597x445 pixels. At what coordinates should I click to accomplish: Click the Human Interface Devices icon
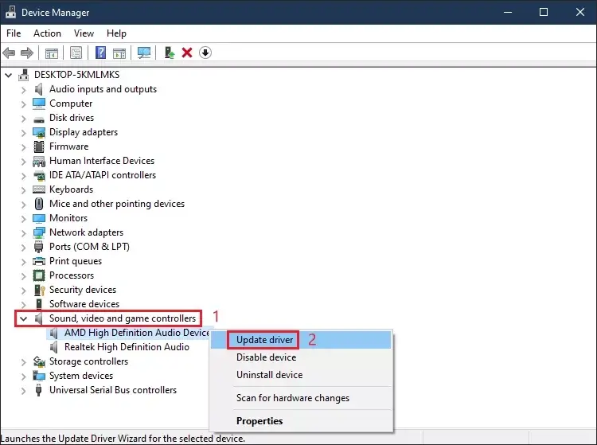tap(39, 162)
